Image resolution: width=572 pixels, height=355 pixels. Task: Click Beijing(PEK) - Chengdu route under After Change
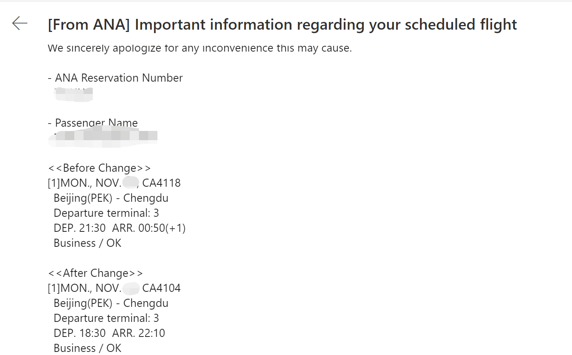point(111,303)
